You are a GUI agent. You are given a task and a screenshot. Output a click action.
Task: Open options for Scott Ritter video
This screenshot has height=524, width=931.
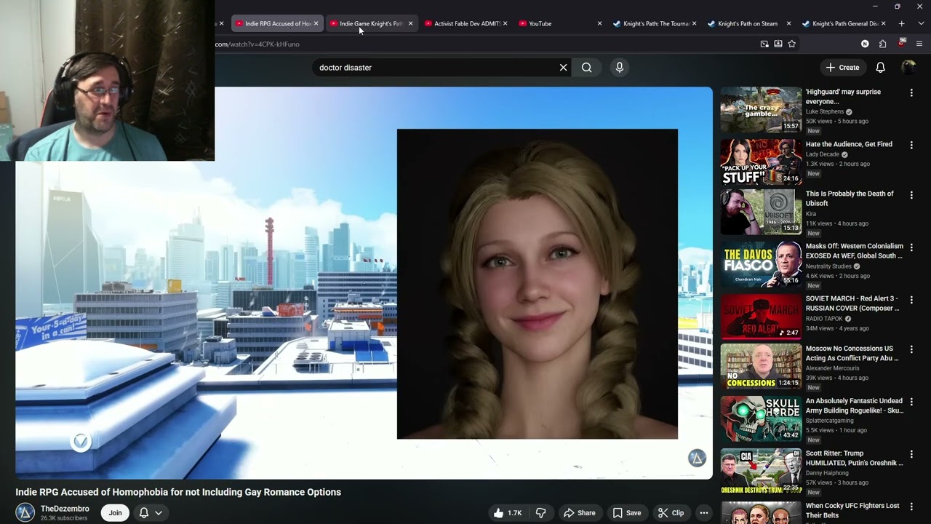(x=911, y=454)
